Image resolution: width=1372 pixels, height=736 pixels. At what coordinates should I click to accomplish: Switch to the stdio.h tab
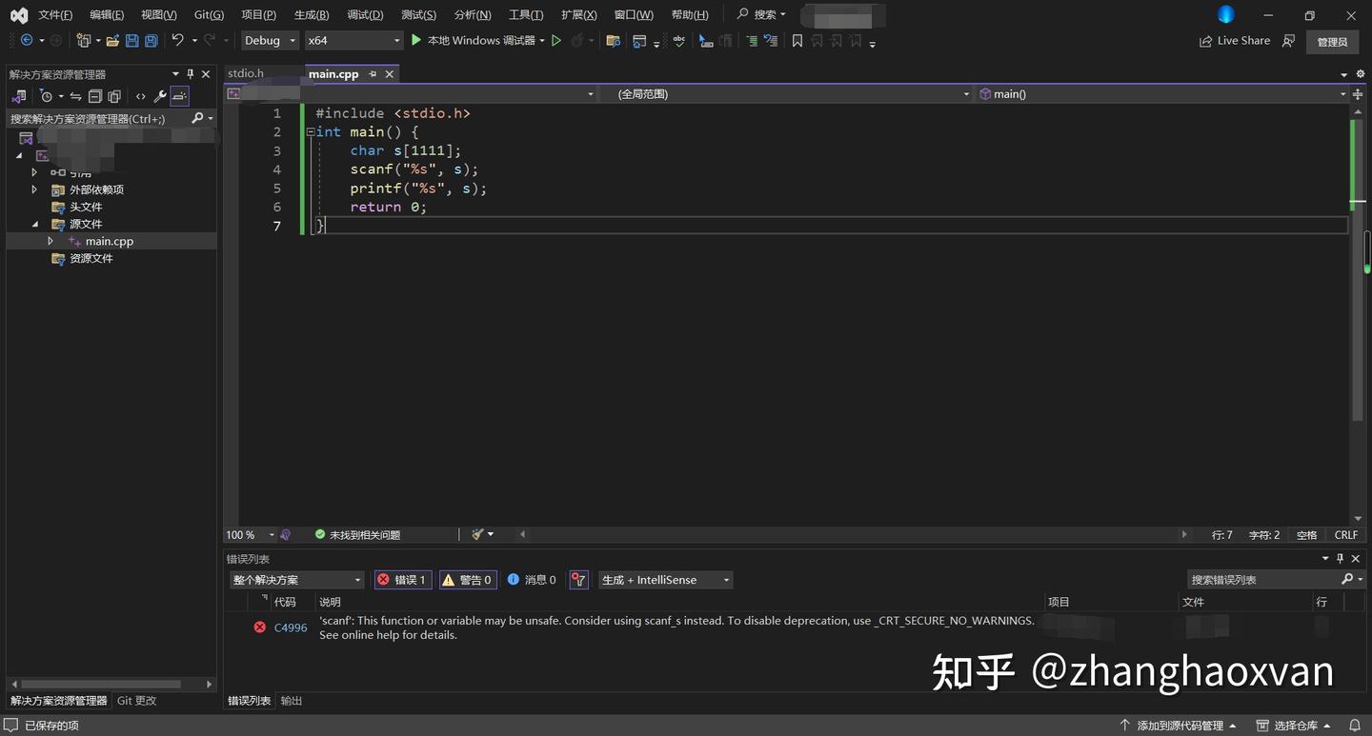tap(245, 73)
